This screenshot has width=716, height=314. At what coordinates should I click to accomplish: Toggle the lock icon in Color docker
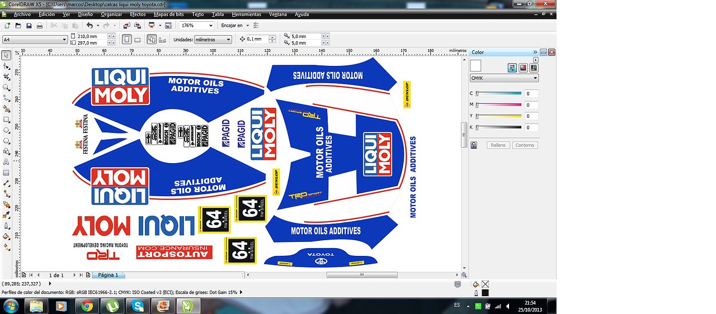click(474, 145)
